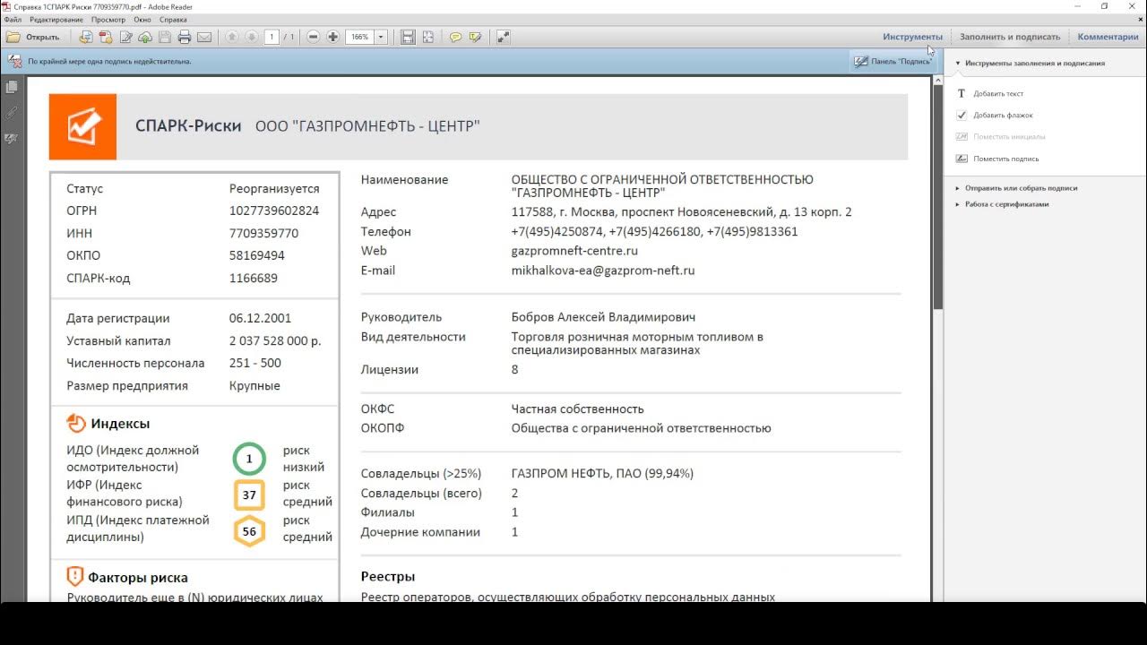
Task: Click the name Бобров Алексей Владимирович
Action: tap(603, 317)
